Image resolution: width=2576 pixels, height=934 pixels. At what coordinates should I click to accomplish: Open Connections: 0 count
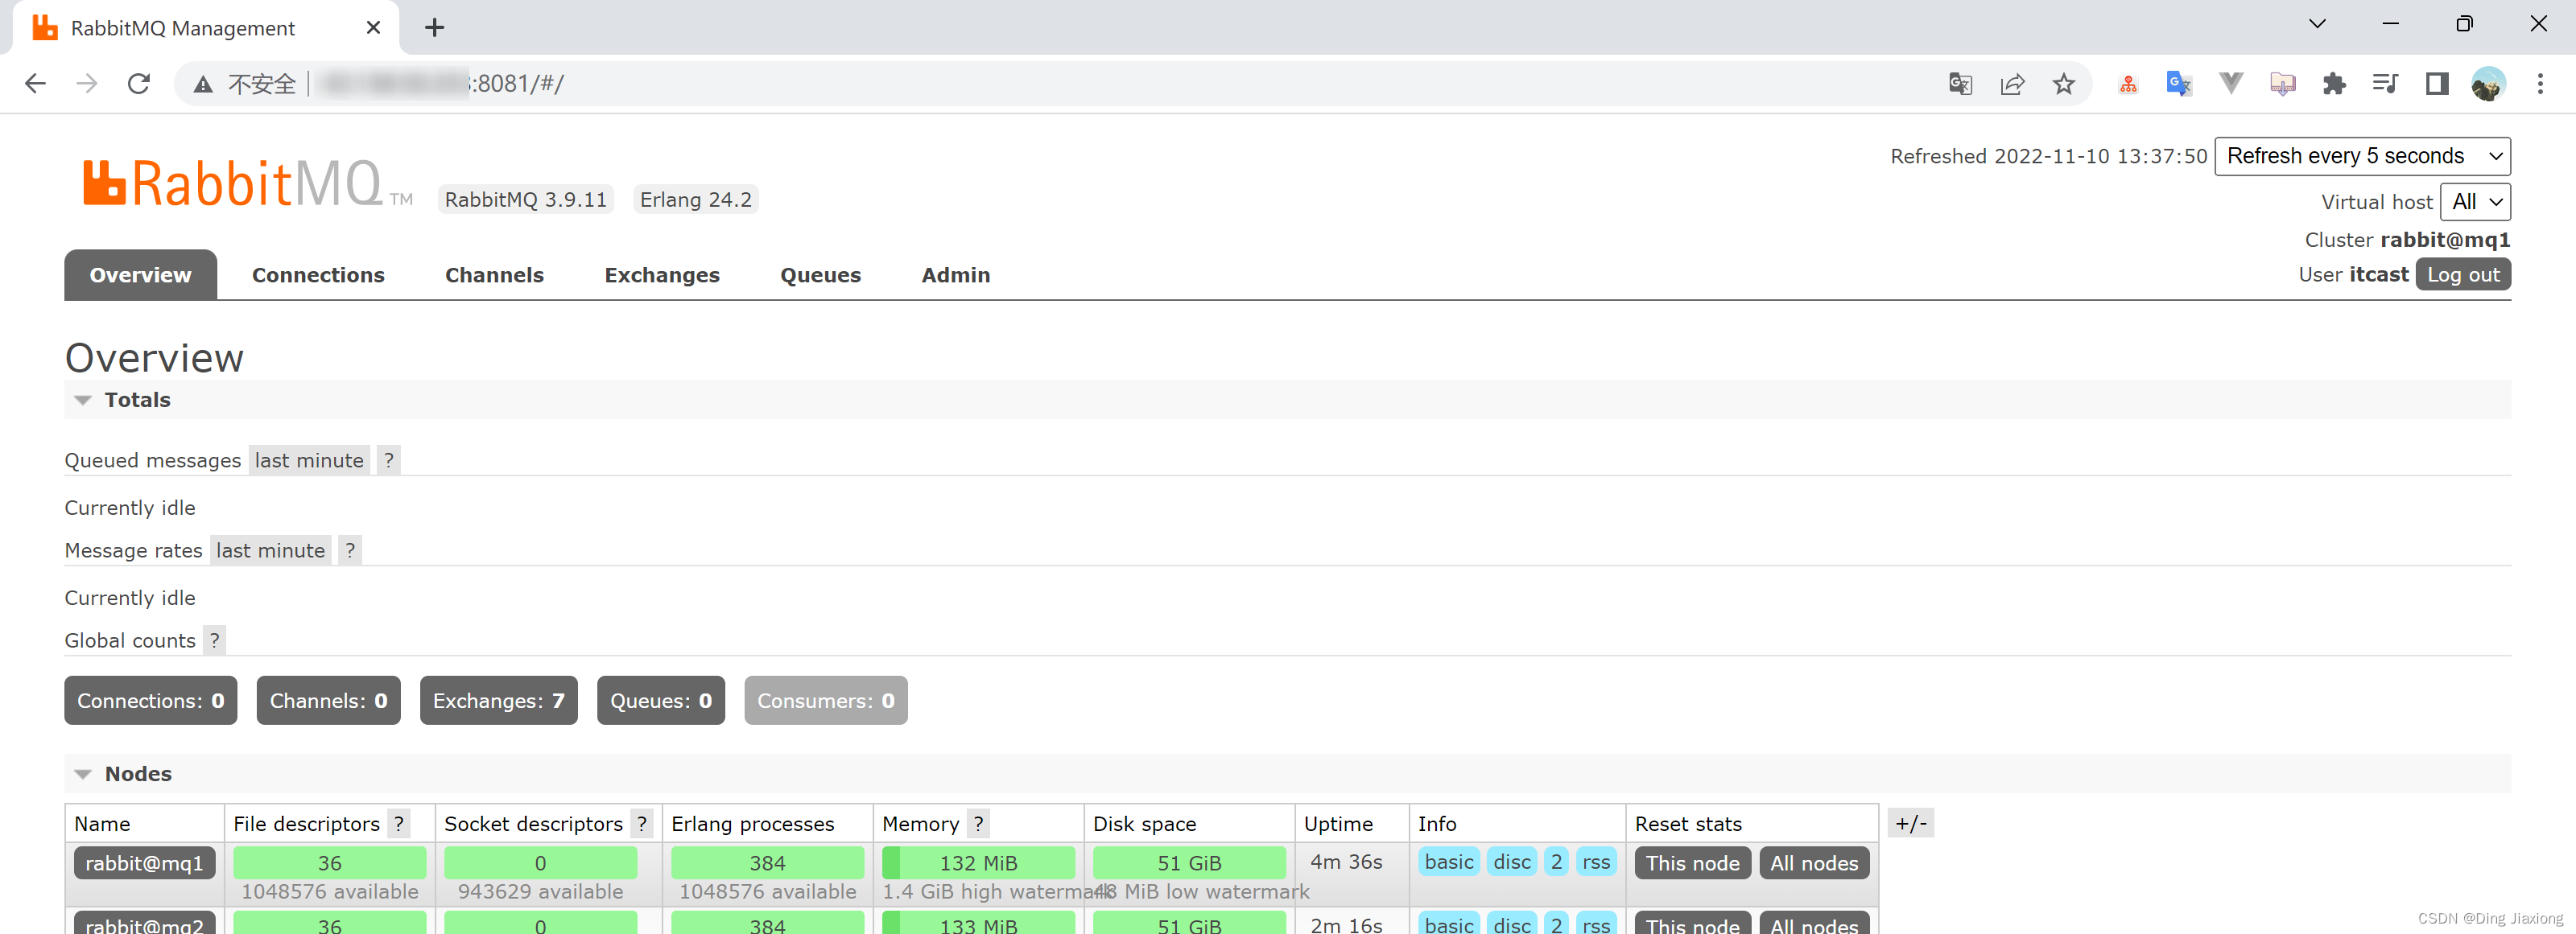click(x=151, y=700)
